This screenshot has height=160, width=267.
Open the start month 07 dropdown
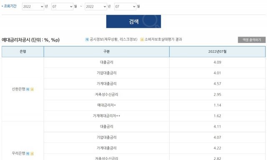[x=62, y=7]
